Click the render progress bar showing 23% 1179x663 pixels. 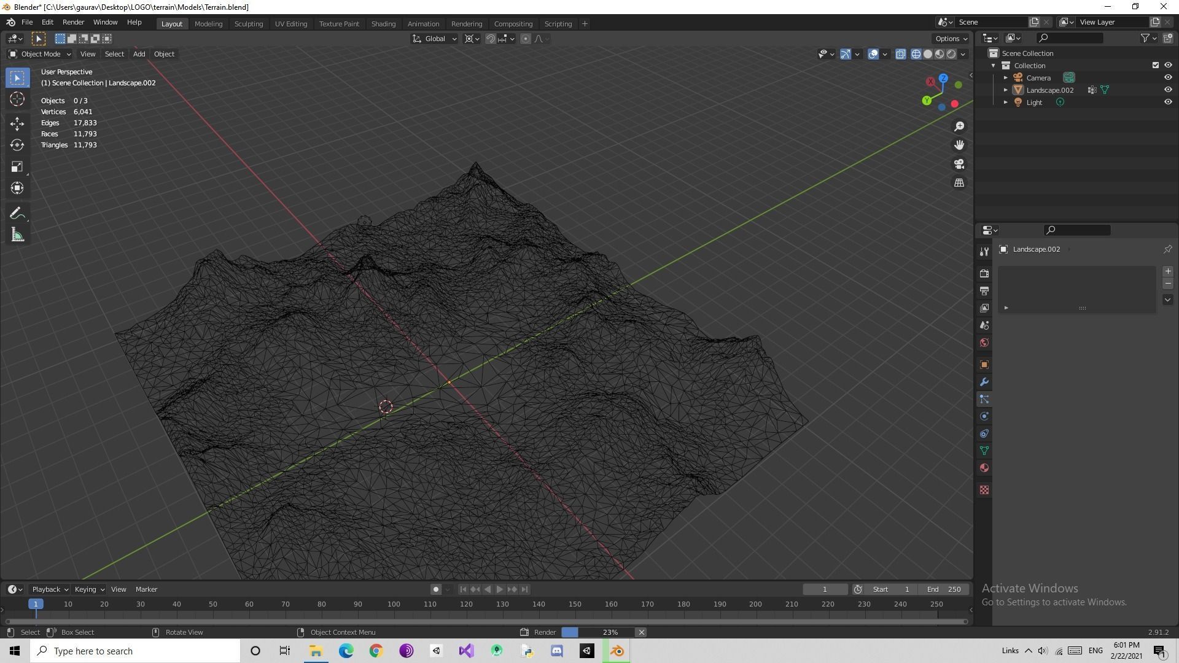point(598,632)
